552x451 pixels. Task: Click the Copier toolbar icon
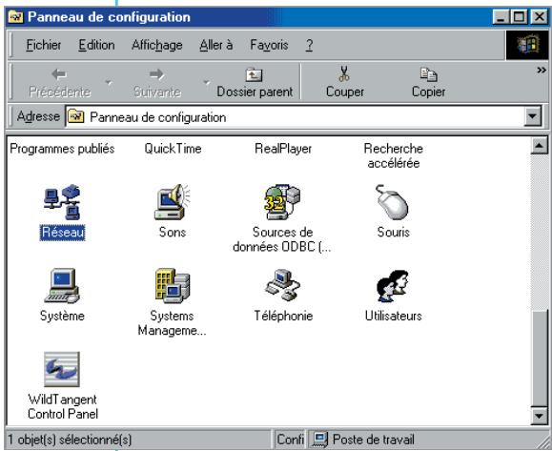point(428,74)
